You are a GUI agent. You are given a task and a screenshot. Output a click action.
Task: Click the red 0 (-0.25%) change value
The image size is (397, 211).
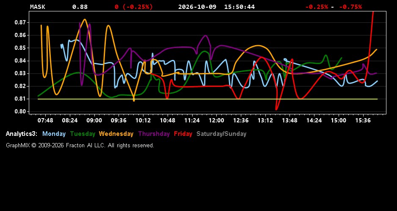pyautogui.click(x=134, y=7)
